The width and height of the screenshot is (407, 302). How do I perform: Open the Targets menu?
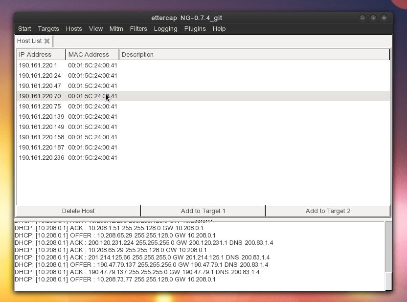48,29
